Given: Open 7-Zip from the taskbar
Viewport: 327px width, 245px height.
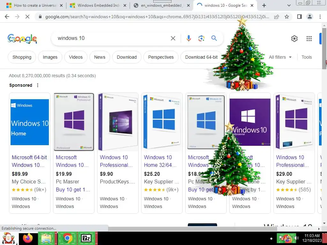Looking at the screenshot, I should click(86, 238).
